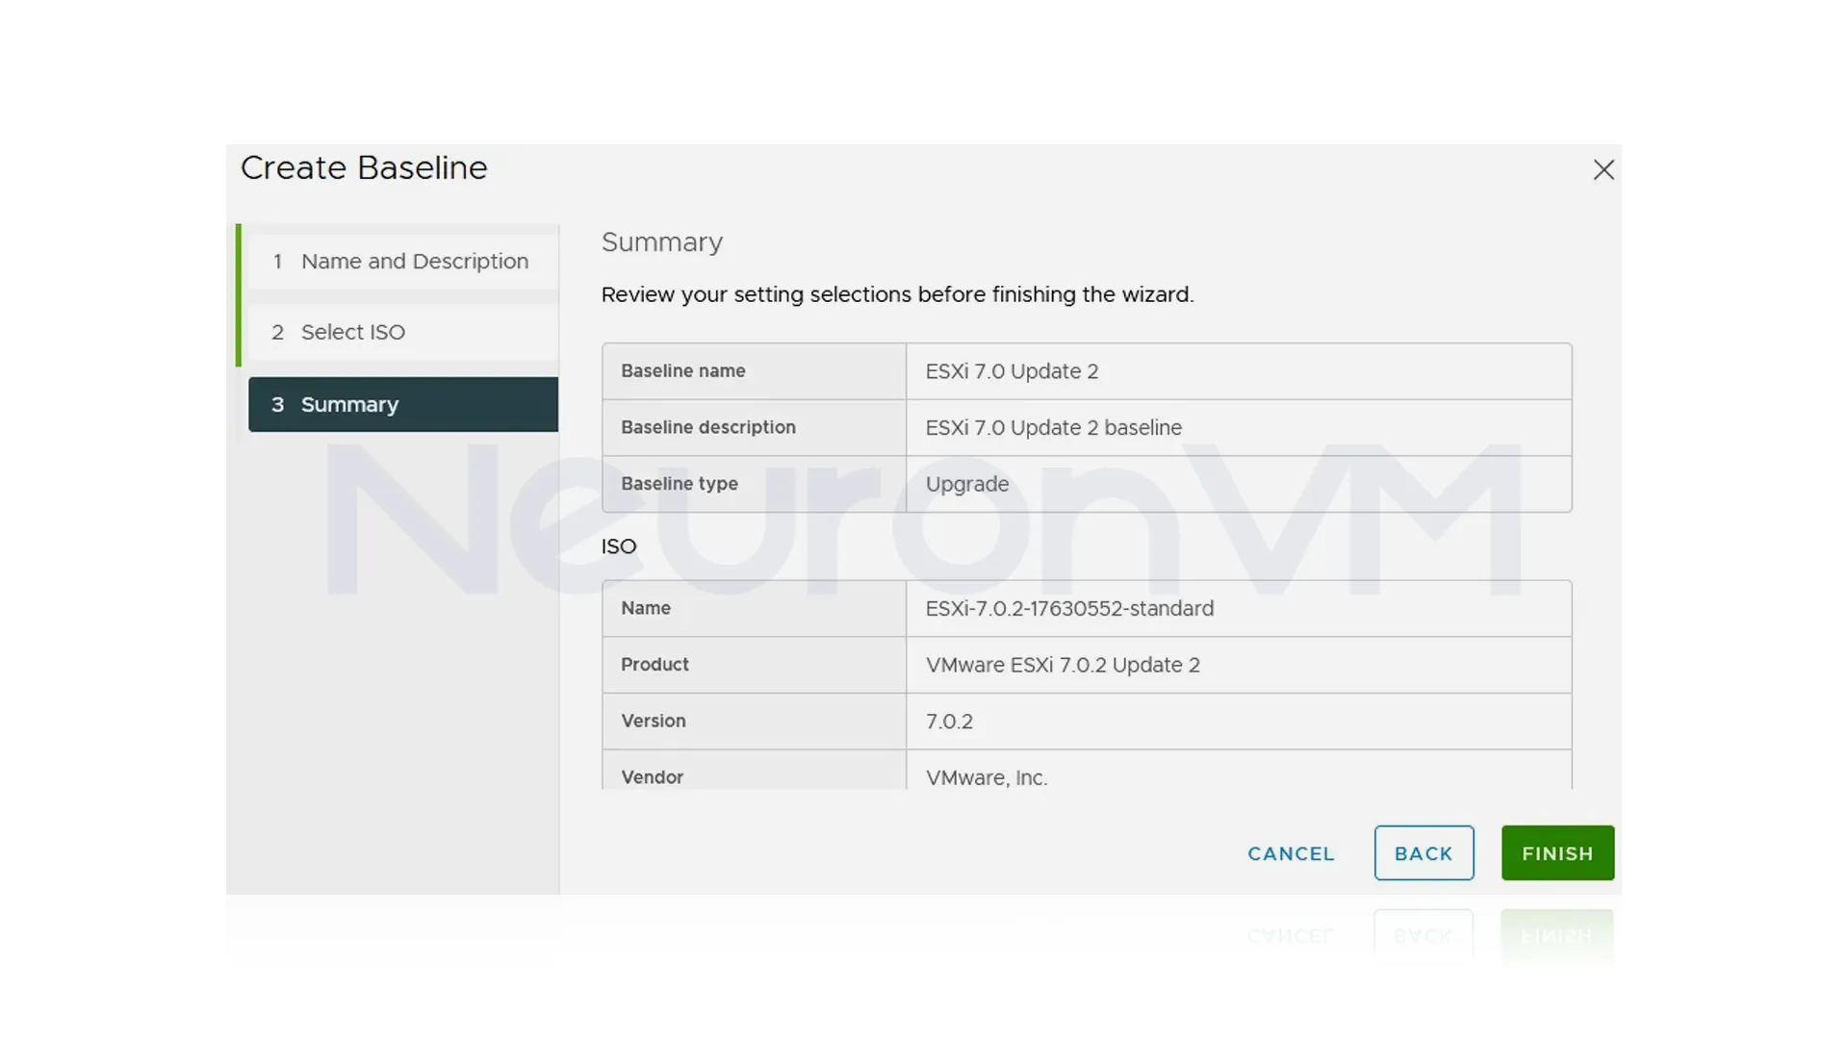Click the 'Create Baseline' dialog title

pyautogui.click(x=364, y=168)
